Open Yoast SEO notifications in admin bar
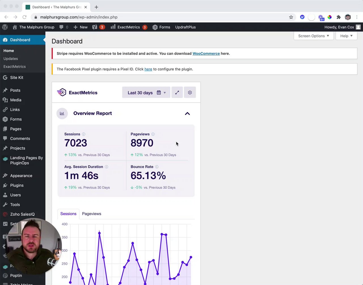 click(99, 27)
